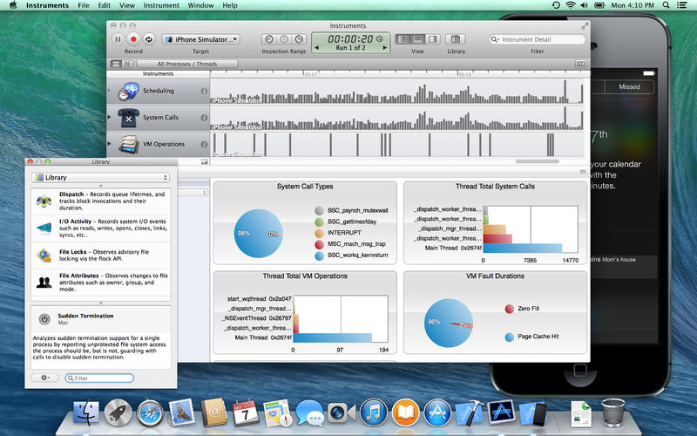Click the Sudden Termination power icon

point(44,319)
